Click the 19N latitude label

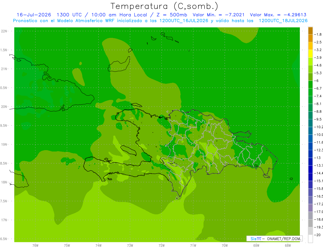click(x=4, y=144)
